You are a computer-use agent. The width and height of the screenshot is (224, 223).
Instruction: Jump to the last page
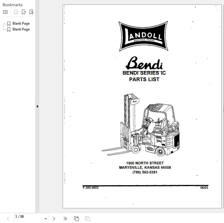(65, 219)
